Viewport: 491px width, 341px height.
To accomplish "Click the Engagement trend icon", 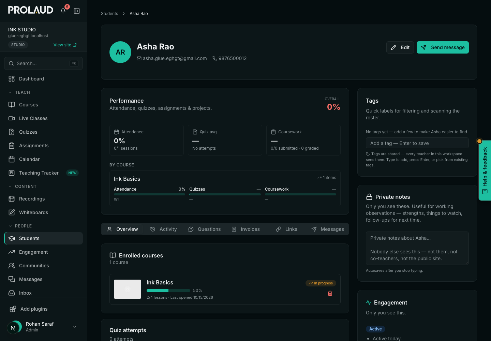I will pos(12,252).
